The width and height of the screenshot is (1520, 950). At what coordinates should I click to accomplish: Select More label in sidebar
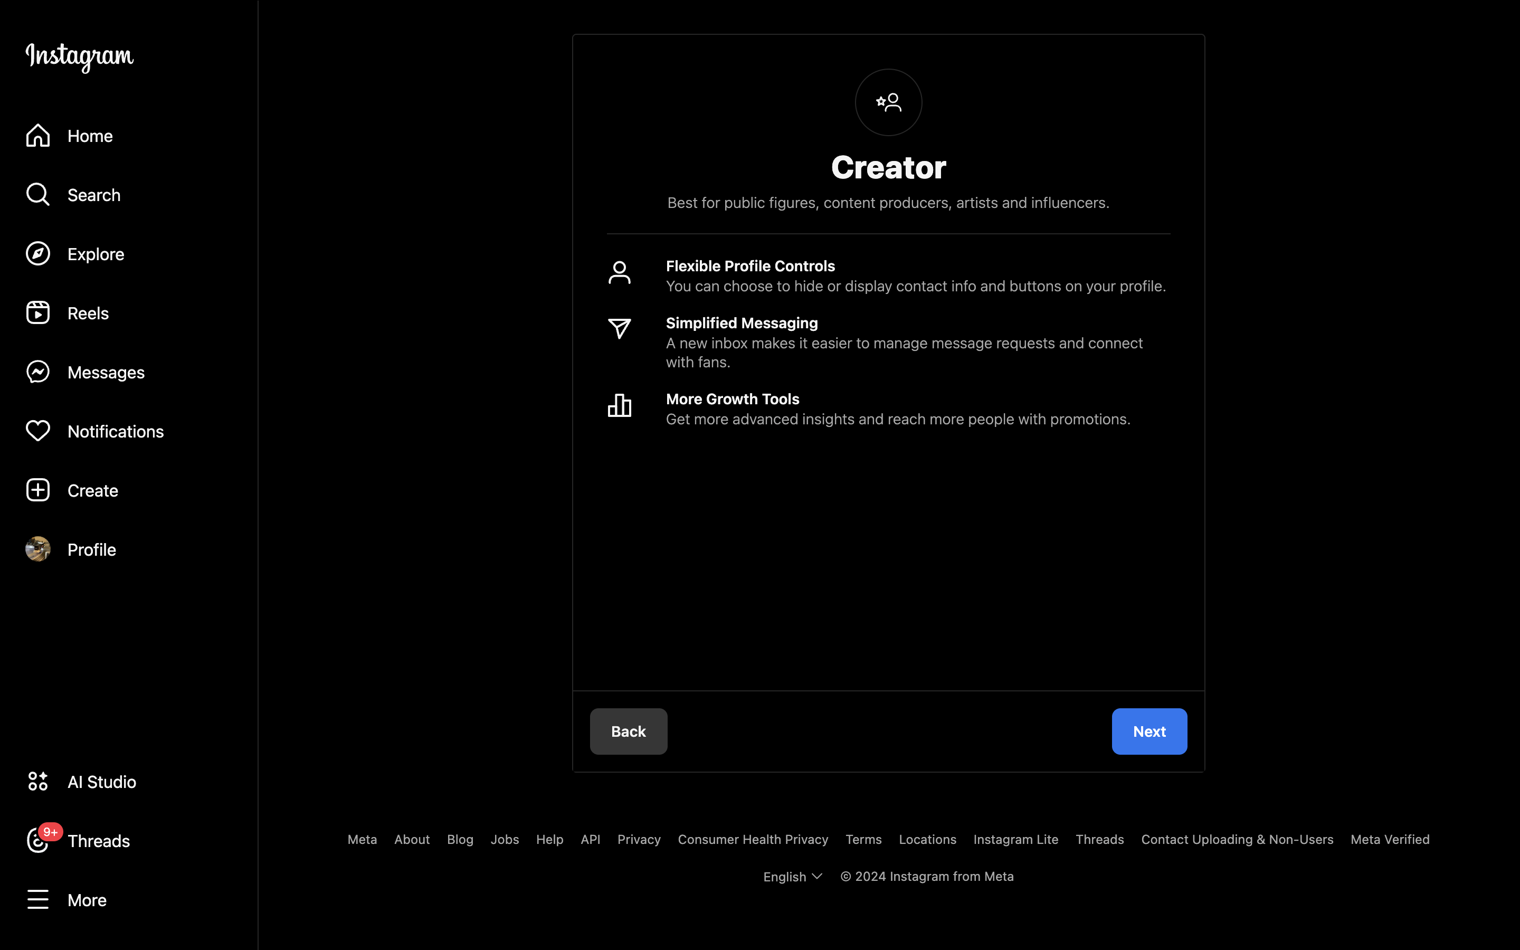[87, 900]
